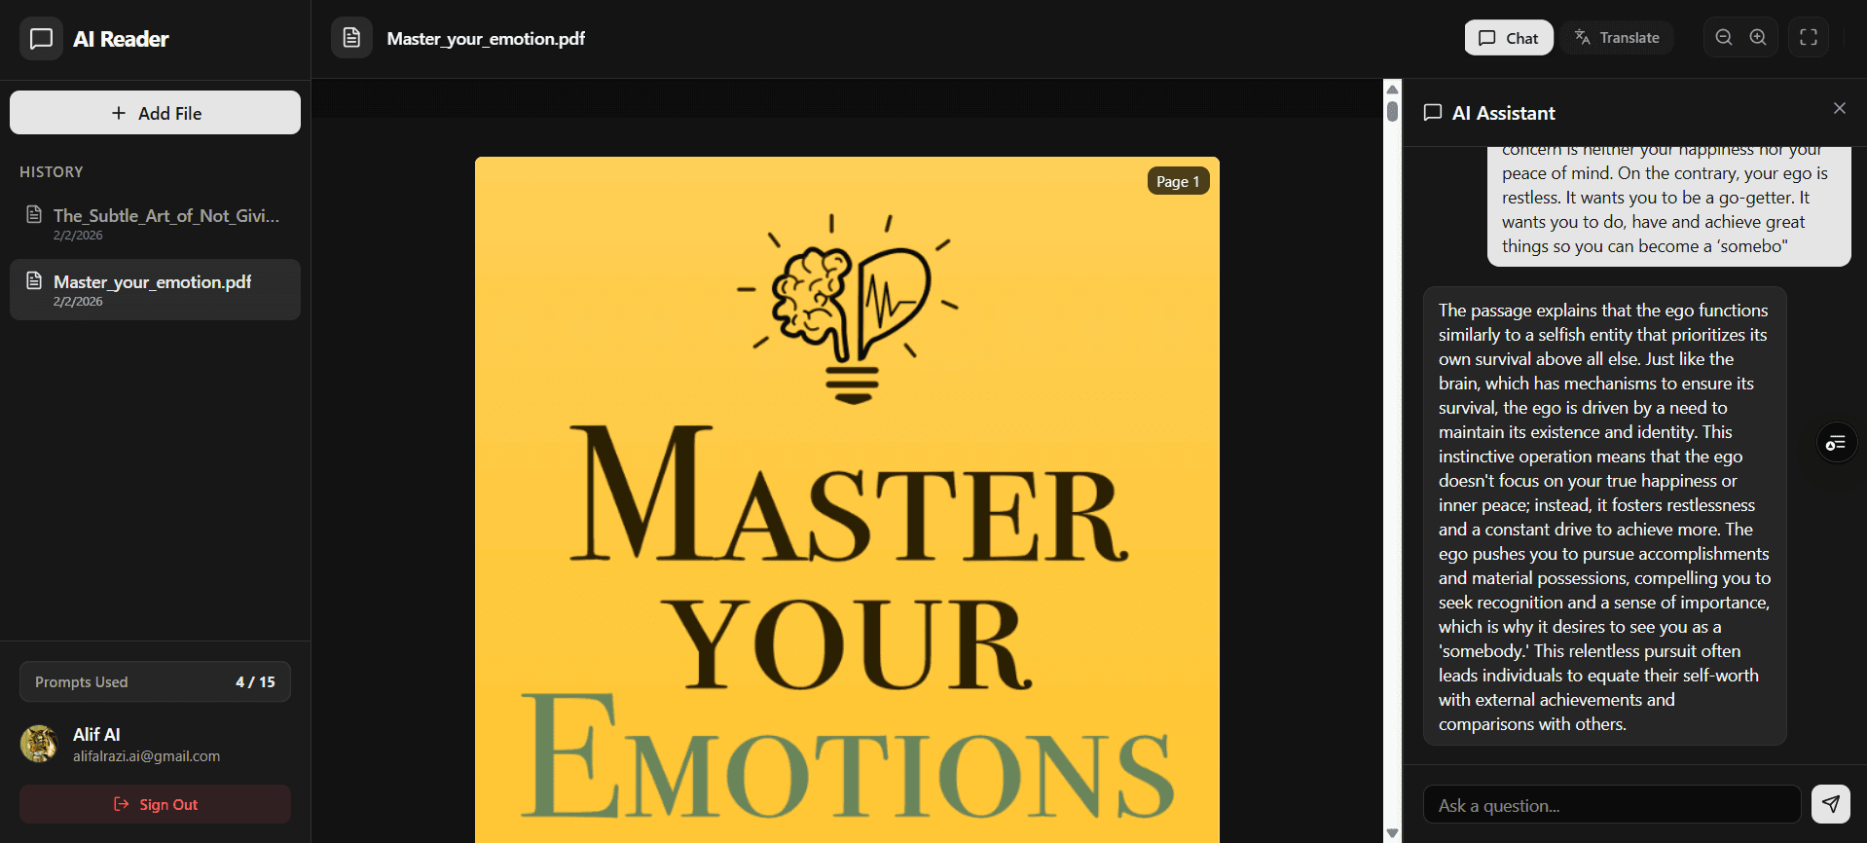Click the Prompts Used 4 / 15 counter

pyautogui.click(x=155, y=681)
